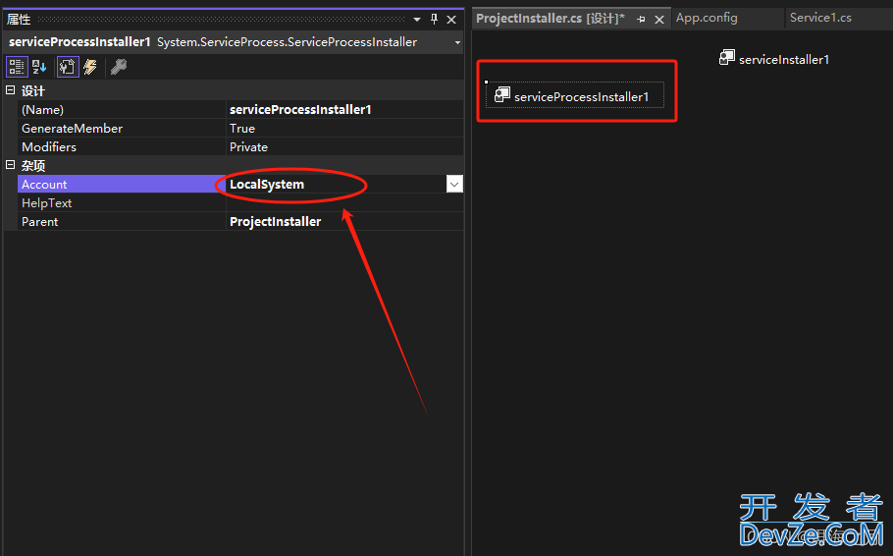Click the 属性 panel title
Image resolution: width=893 pixels, height=556 pixels.
(x=19, y=20)
